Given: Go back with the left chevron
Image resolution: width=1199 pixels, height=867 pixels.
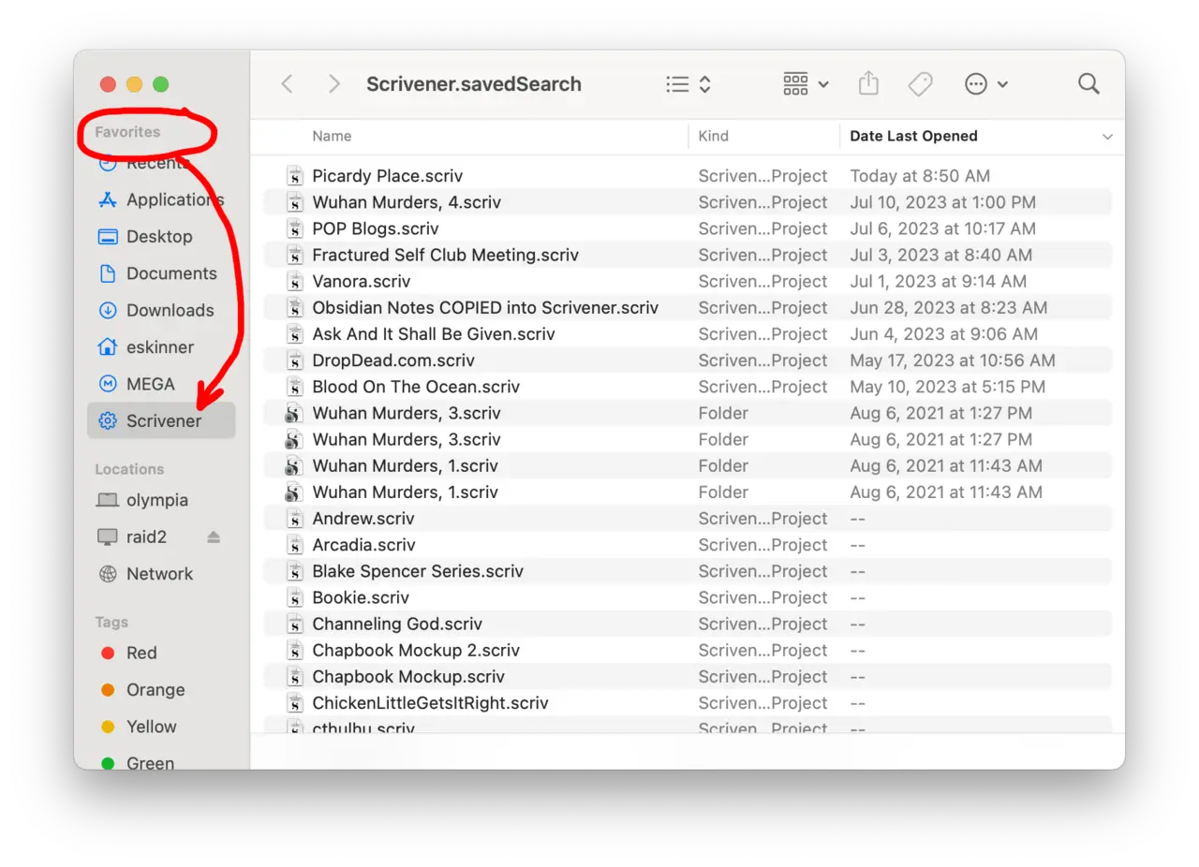Looking at the screenshot, I should (288, 84).
